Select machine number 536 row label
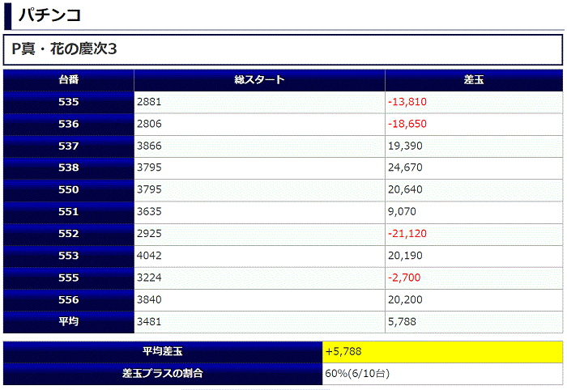 69,125
